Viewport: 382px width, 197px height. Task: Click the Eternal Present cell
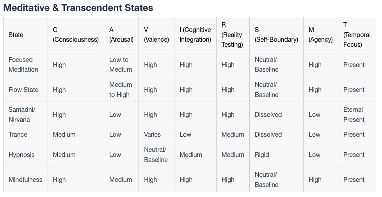tap(354, 114)
